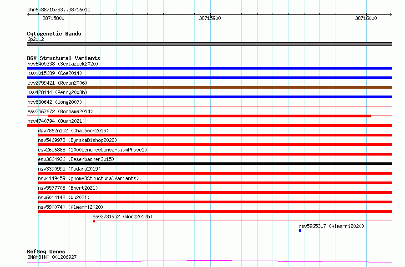Select the red bar under nsv4740794
Image resolution: width=405 pixels, height=267 pixels.
[x=209, y=126]
